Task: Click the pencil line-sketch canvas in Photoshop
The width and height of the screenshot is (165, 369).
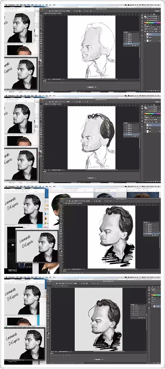Action: click(92, 47)
